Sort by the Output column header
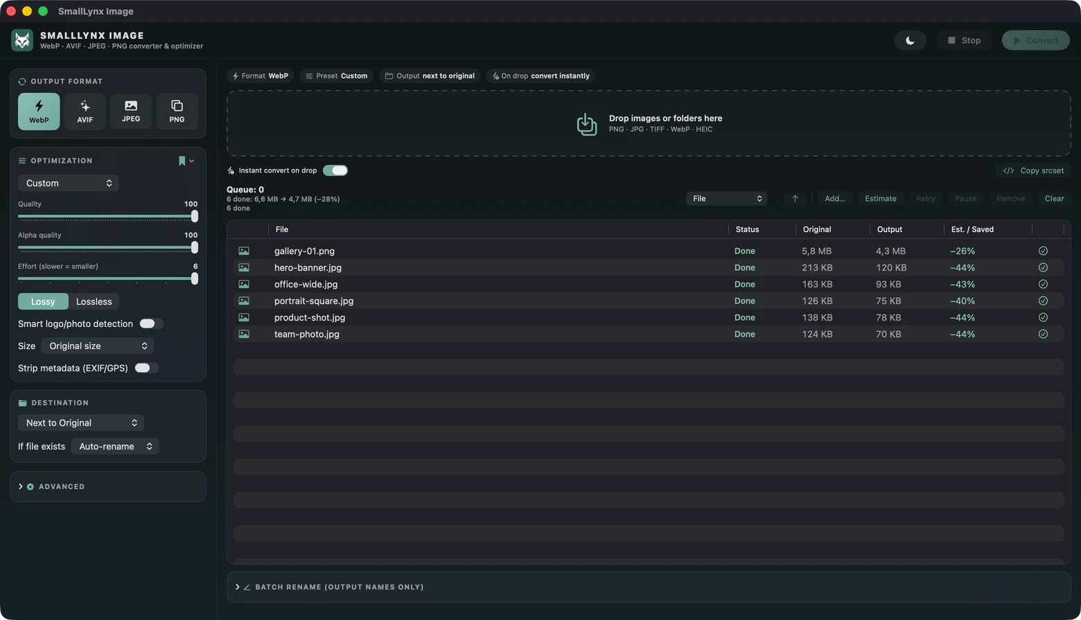1081x620 pixels. (x=890, y=229)
